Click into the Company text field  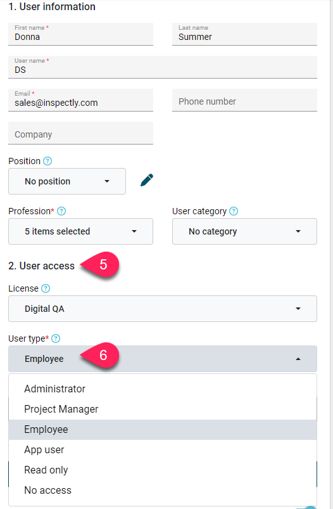(81, 133)
